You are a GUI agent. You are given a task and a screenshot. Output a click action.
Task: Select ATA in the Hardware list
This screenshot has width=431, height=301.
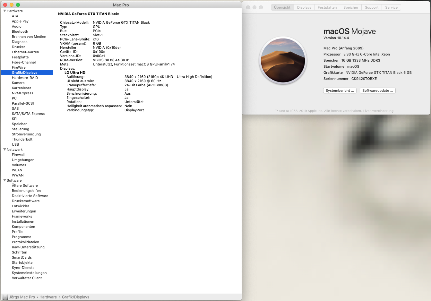click(x=15, y=16)
